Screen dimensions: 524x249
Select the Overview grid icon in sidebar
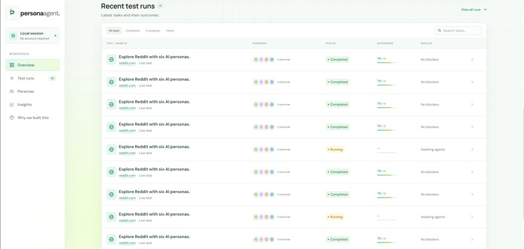click(x=12, y=65)
